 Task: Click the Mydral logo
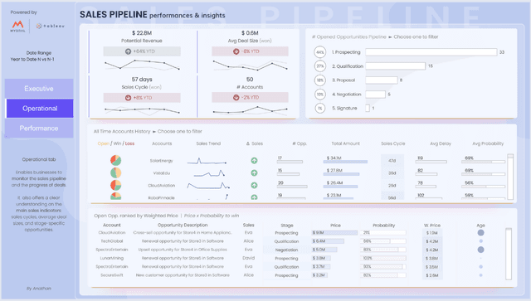(17, 26)
